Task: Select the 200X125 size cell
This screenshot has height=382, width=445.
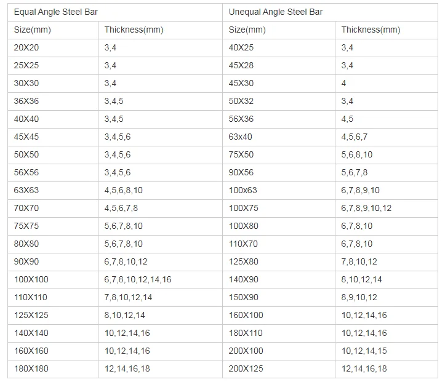Action: click(x=246, y=368)
